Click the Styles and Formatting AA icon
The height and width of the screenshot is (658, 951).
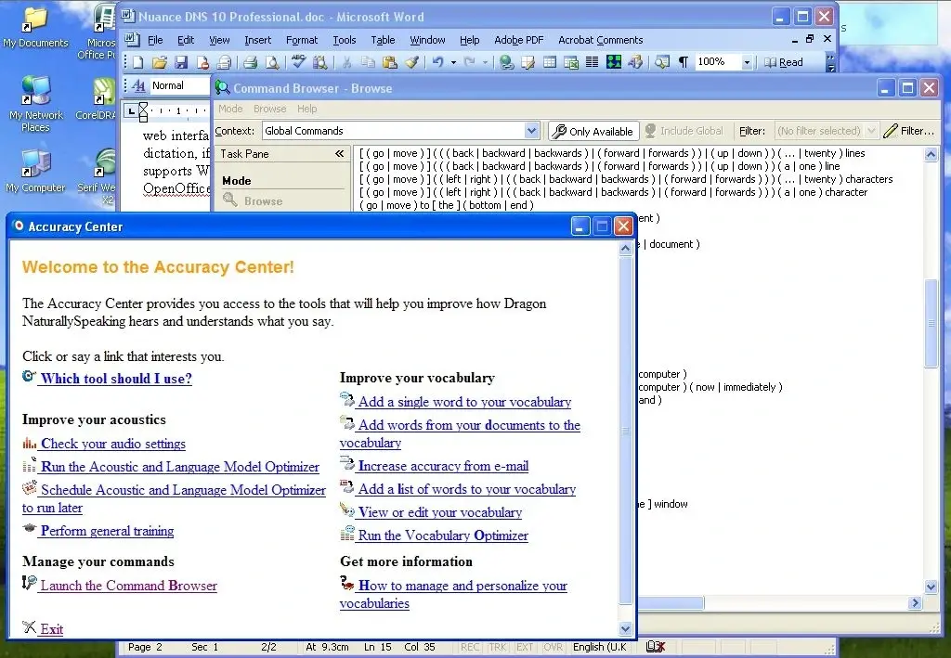point(138,85)
